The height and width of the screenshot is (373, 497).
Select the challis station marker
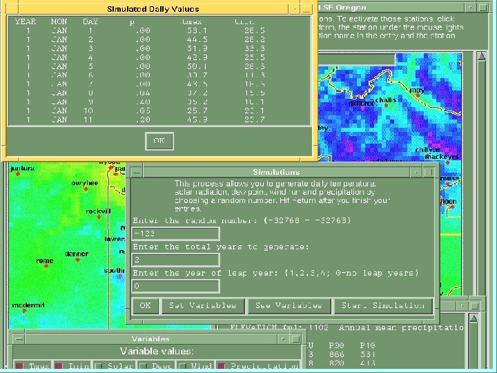[386, 105]
